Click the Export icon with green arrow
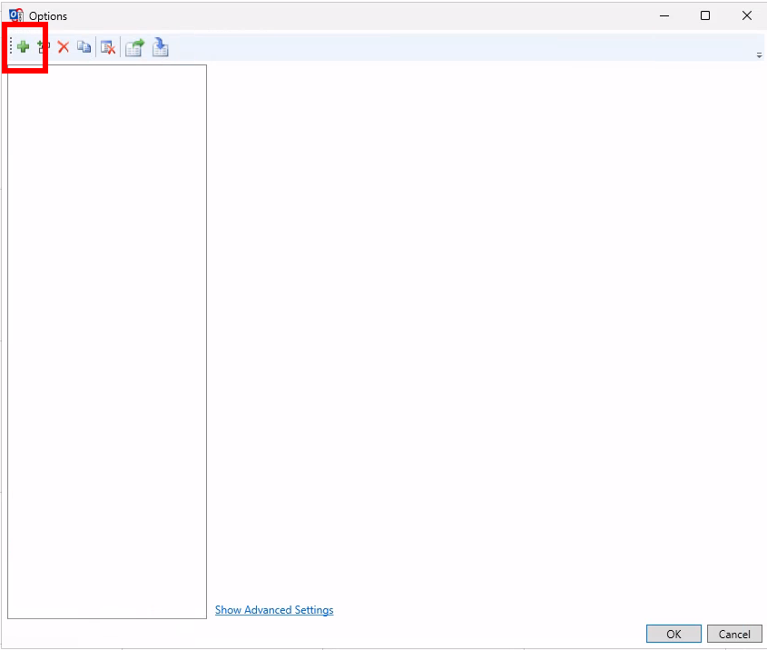 click(x=134, y=47)
